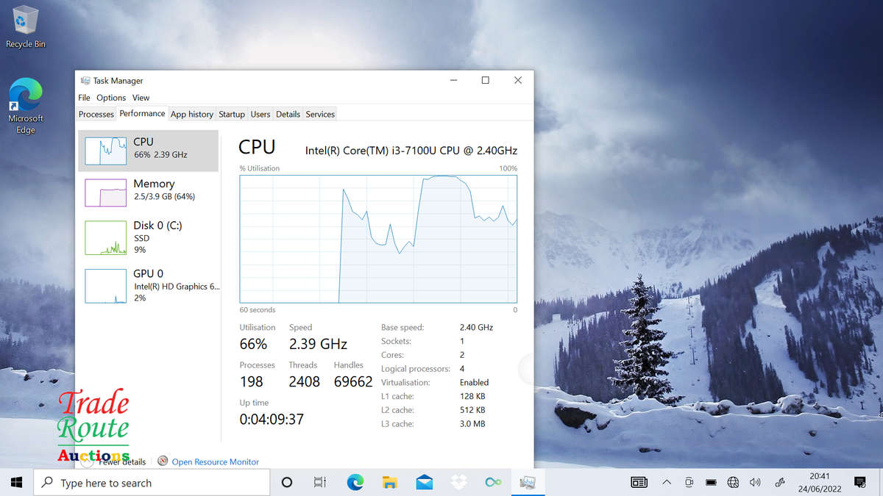
Task: Open the Action Centre notifications
Action: (x=859, y=483)
